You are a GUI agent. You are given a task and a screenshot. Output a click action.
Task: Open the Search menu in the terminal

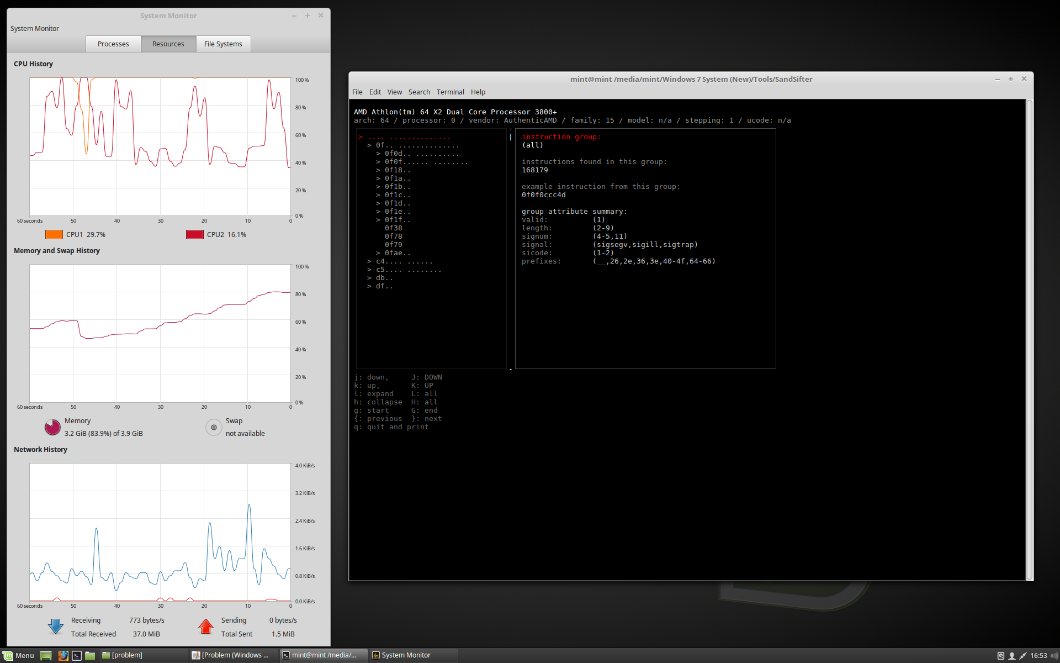[419, 92]
